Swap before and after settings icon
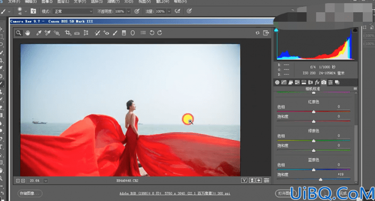The image size is (375, 201). point(252,180)
